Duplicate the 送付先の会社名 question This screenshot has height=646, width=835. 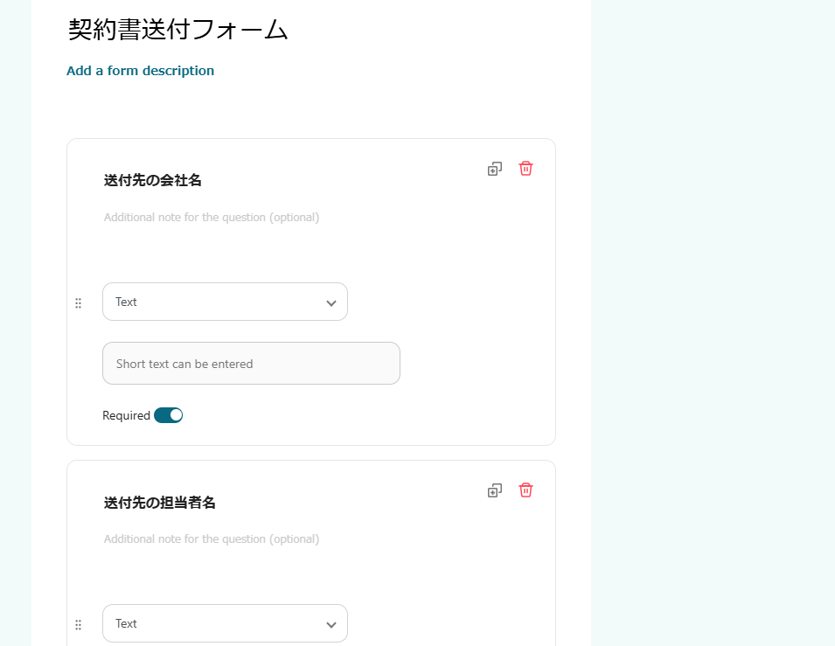(495, 168)
